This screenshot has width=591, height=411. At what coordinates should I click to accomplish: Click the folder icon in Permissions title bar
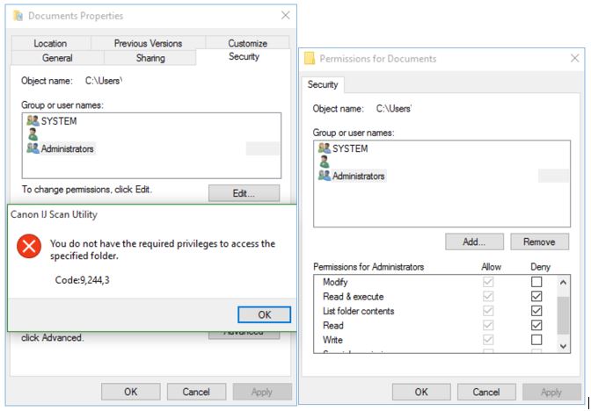tap(310, 59)
